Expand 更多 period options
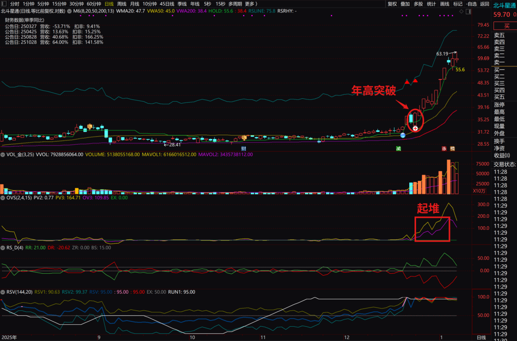Viewport: 517px width, 341px height. click(x=251, y=4)
